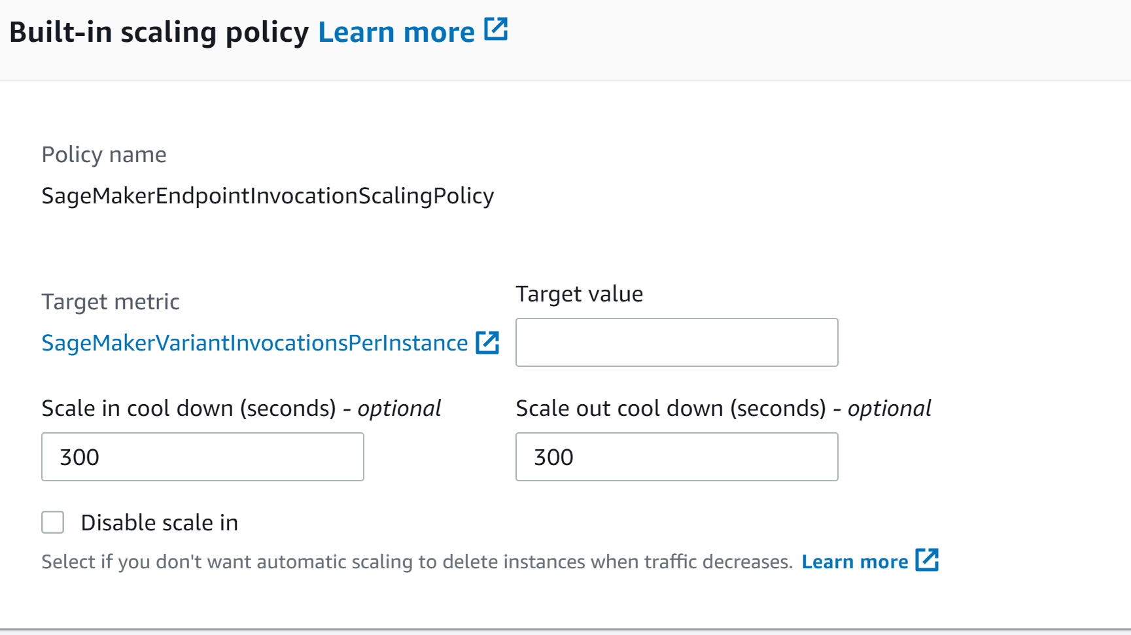Select the policy name SageMakerEndpointInvocationScalingPolicy
The height and width of the screenshot is (635, 1131).
click(268, 196)
